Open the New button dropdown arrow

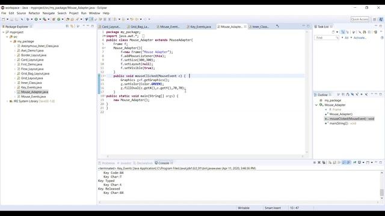click(7, 19)
